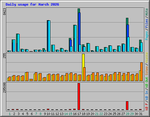Viewport: 150px width, 117px height.
Task: Select the cyan pages bar for day 3
Action: pyautogui.click(x=18, y=43)
